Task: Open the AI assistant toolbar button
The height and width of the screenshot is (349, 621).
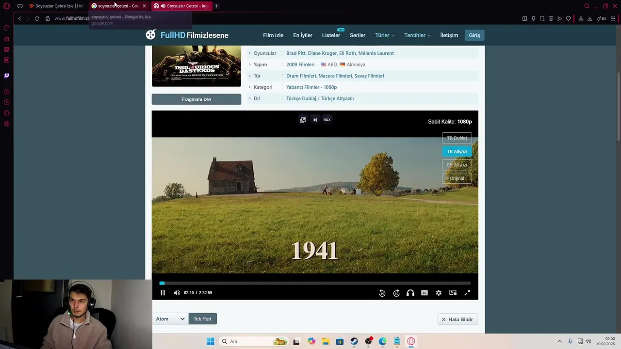Action: tap(602, 18)
